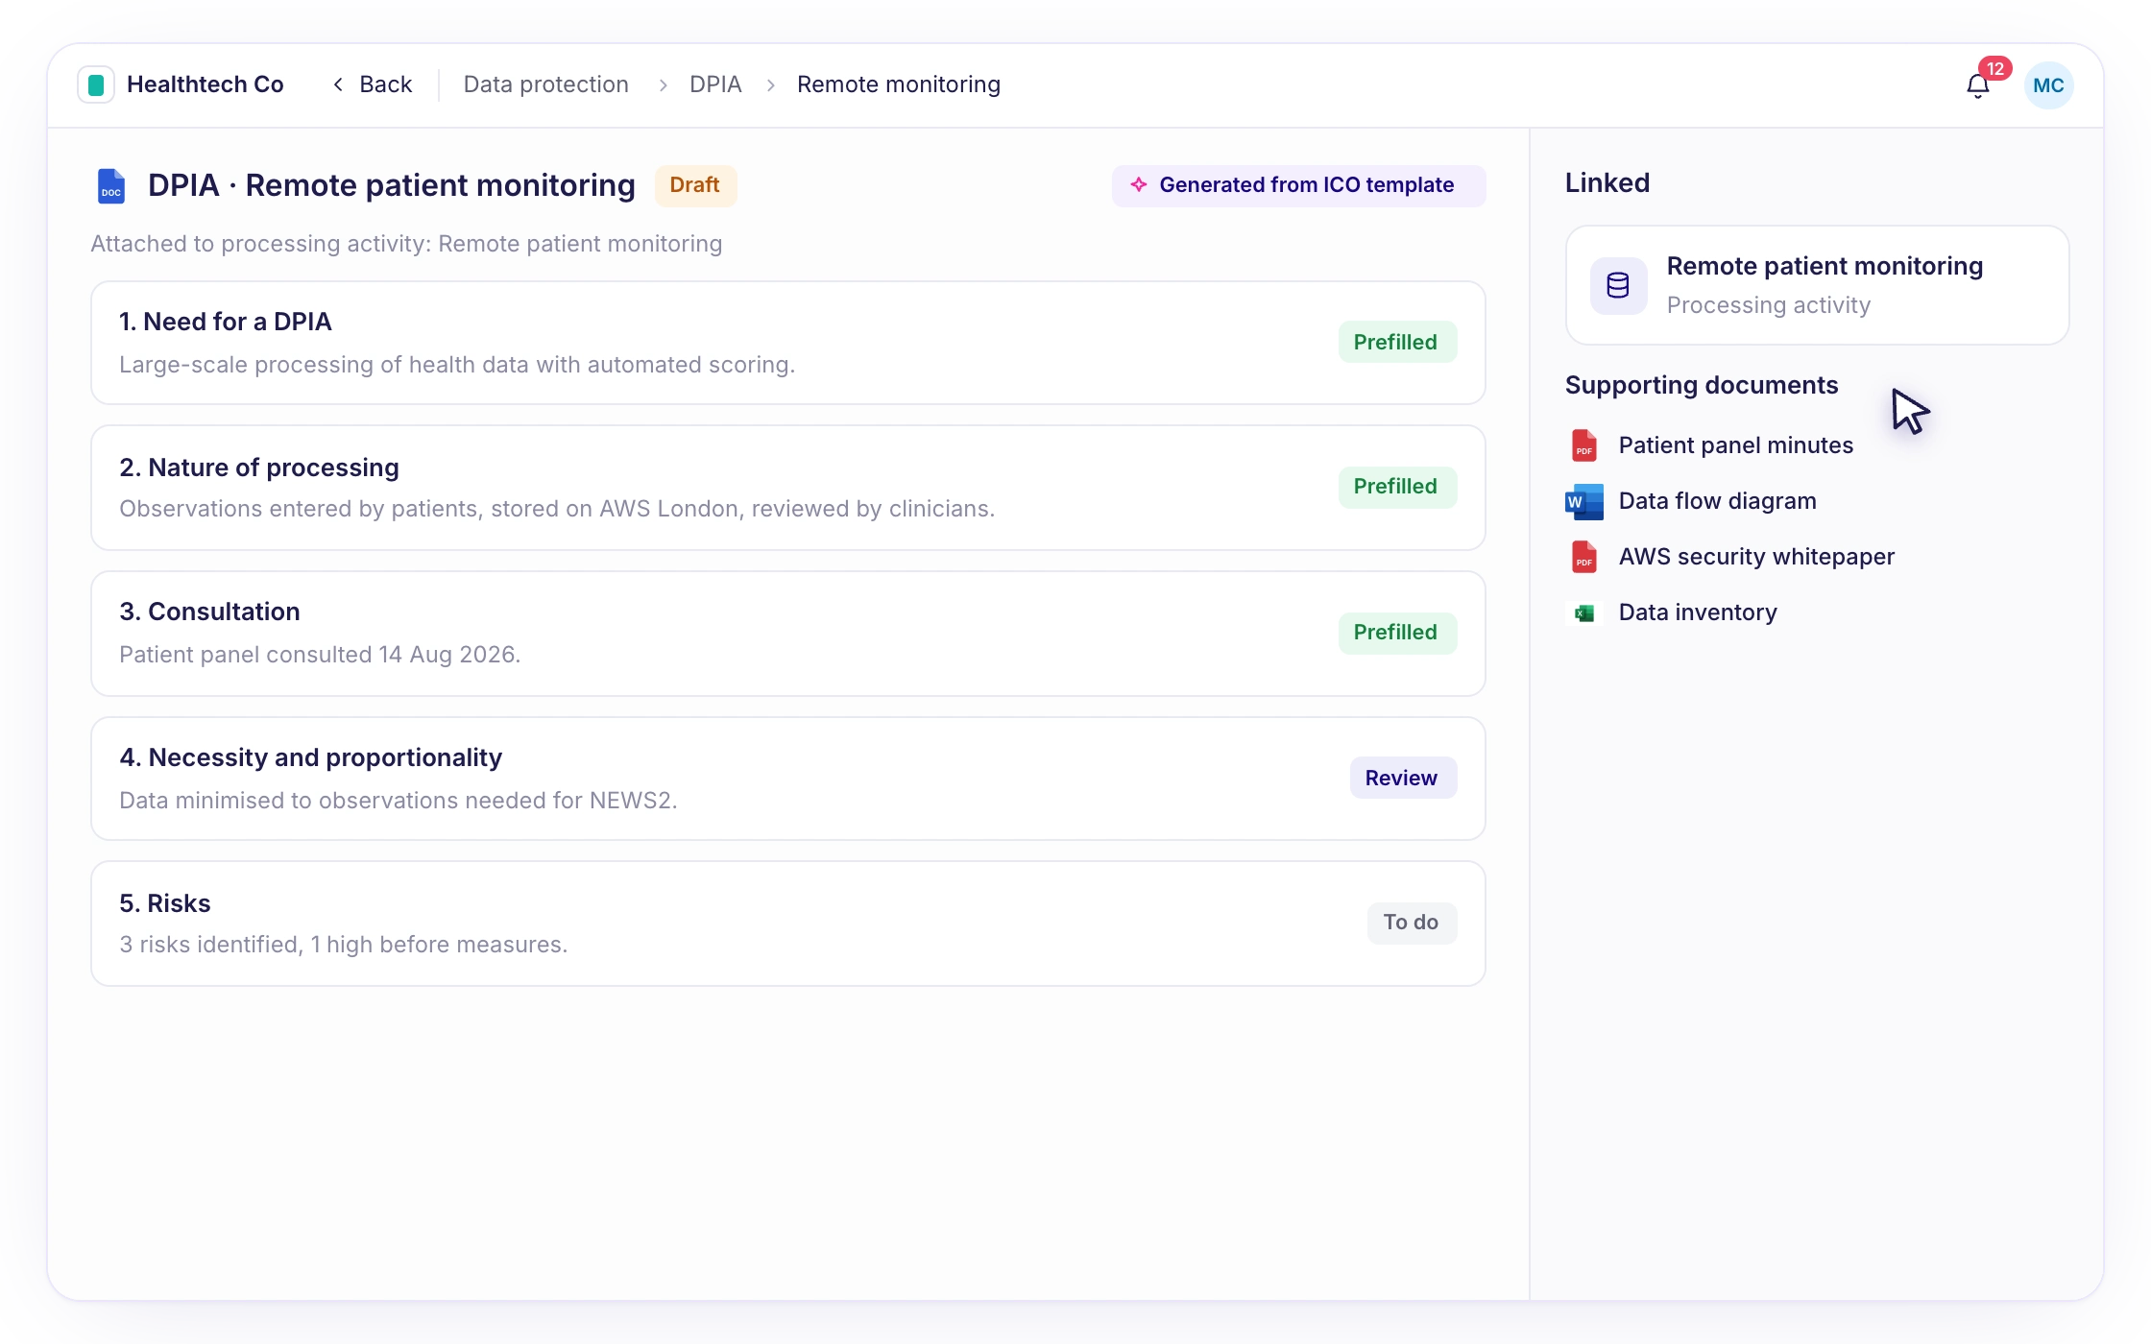Image resolution: width=2151 pixels, height=1344 pixels.
Task: Click 'Patient panel consulted 14 Aug 2026.' text
Action: 320,655
